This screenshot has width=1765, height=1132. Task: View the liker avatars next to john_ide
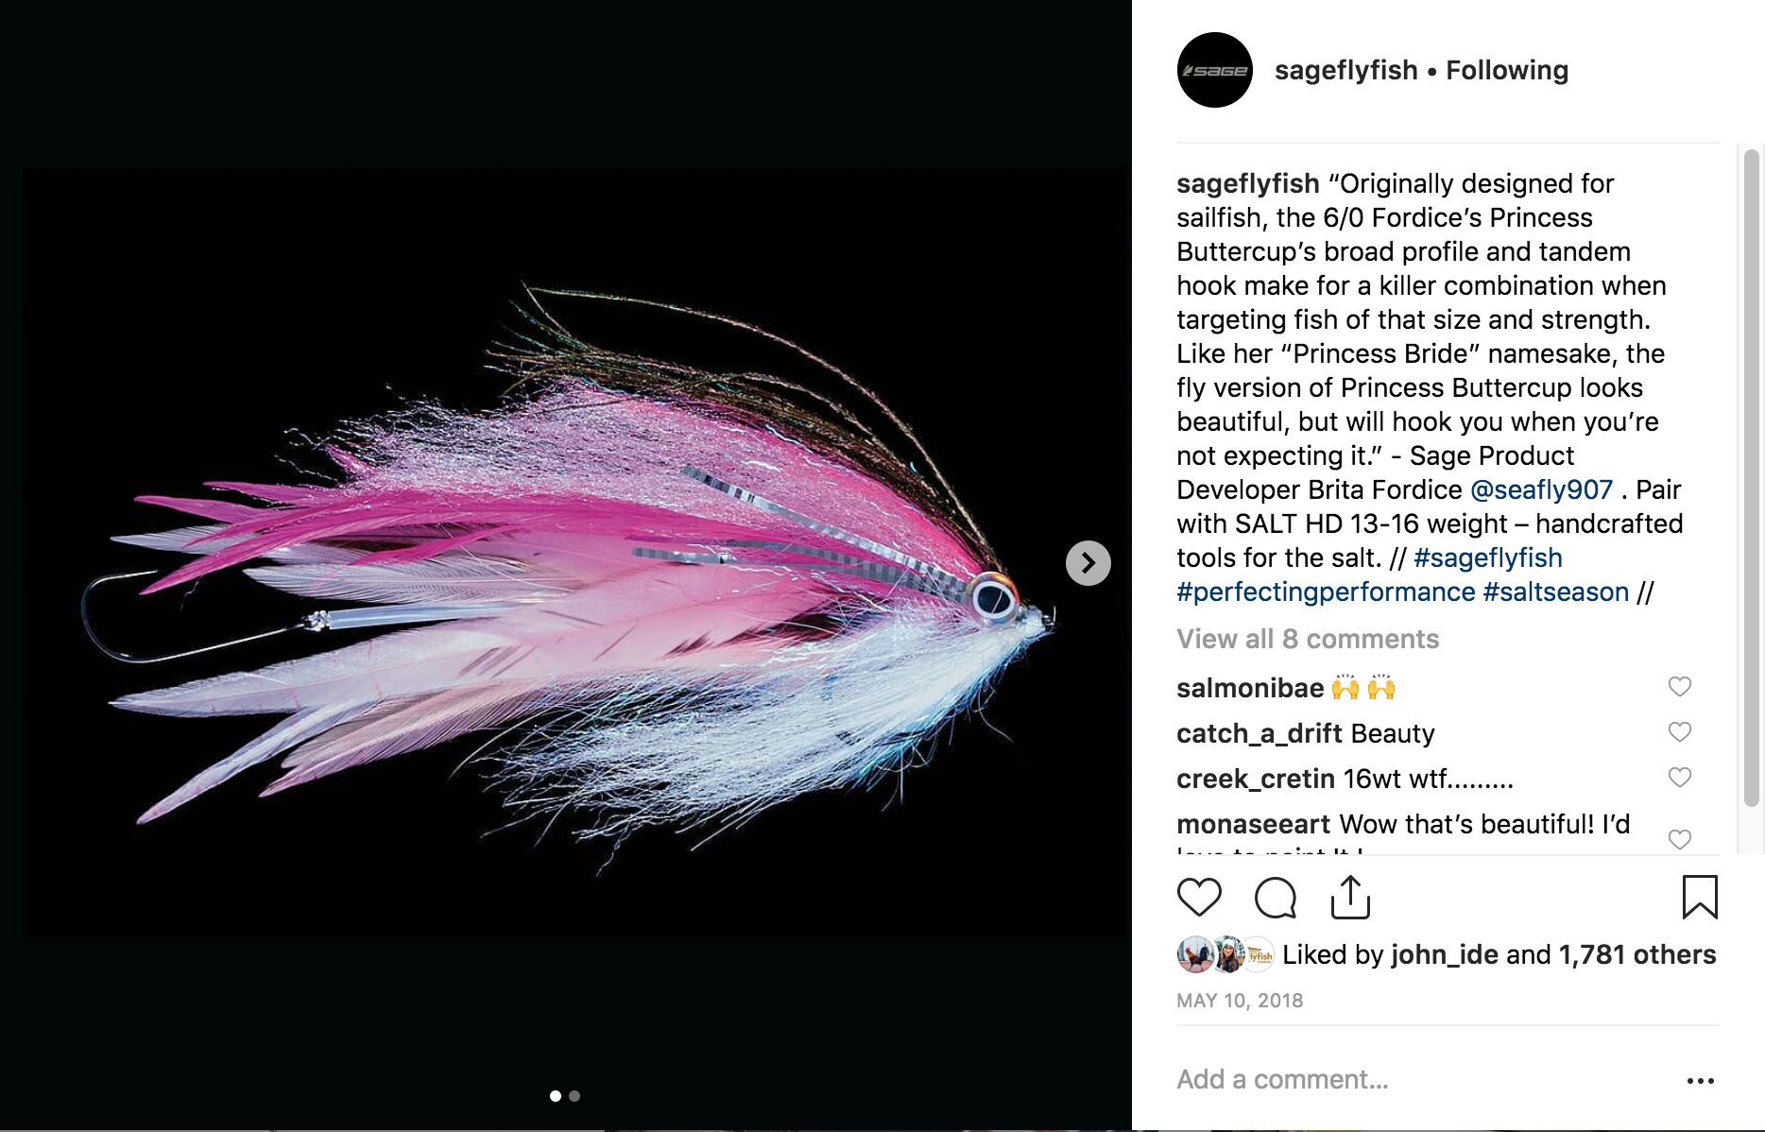point(1225,954)
